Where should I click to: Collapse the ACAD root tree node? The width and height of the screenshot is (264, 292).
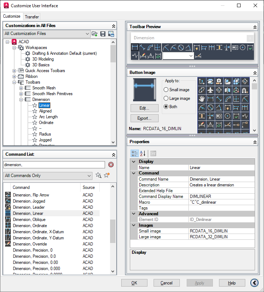(x=7, y=42)
